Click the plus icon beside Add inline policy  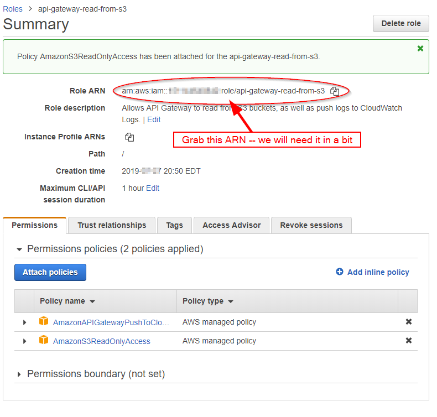(340, 272)
